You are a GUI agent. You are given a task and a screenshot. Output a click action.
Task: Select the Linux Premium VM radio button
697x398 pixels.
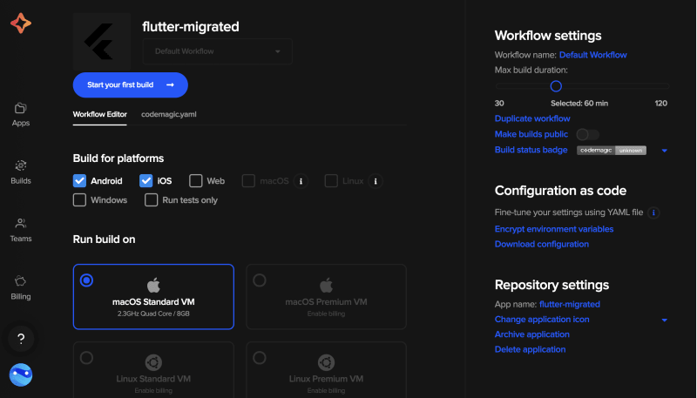coord(260,358)
